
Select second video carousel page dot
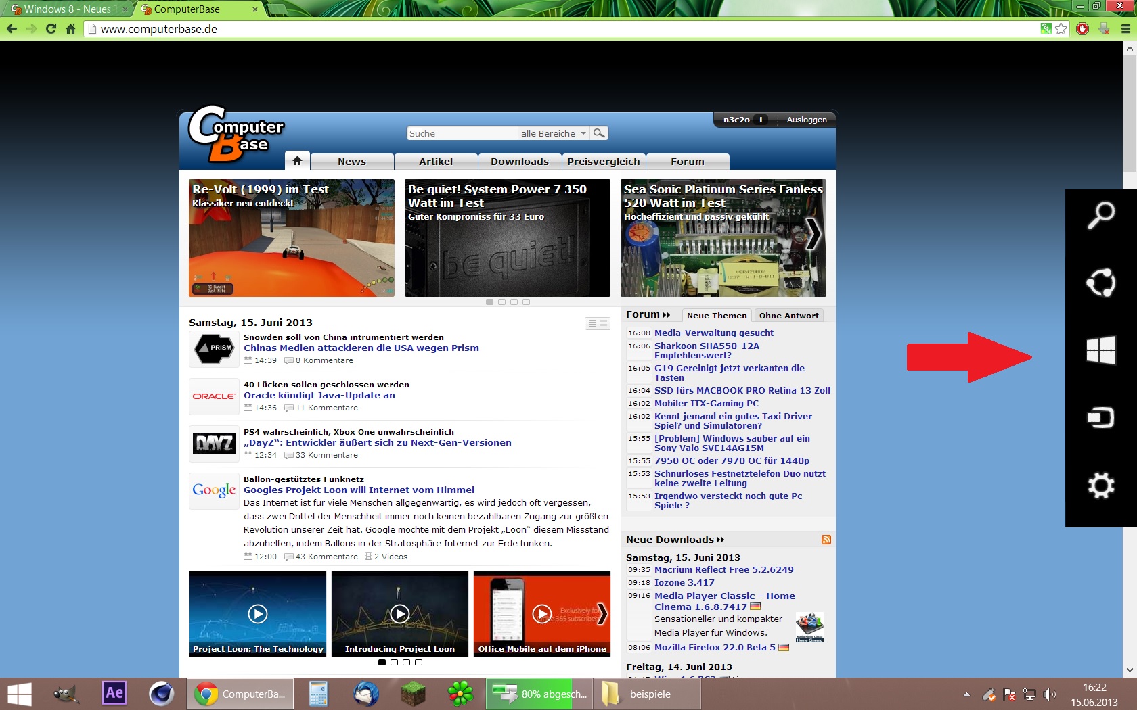coord(394,663)
